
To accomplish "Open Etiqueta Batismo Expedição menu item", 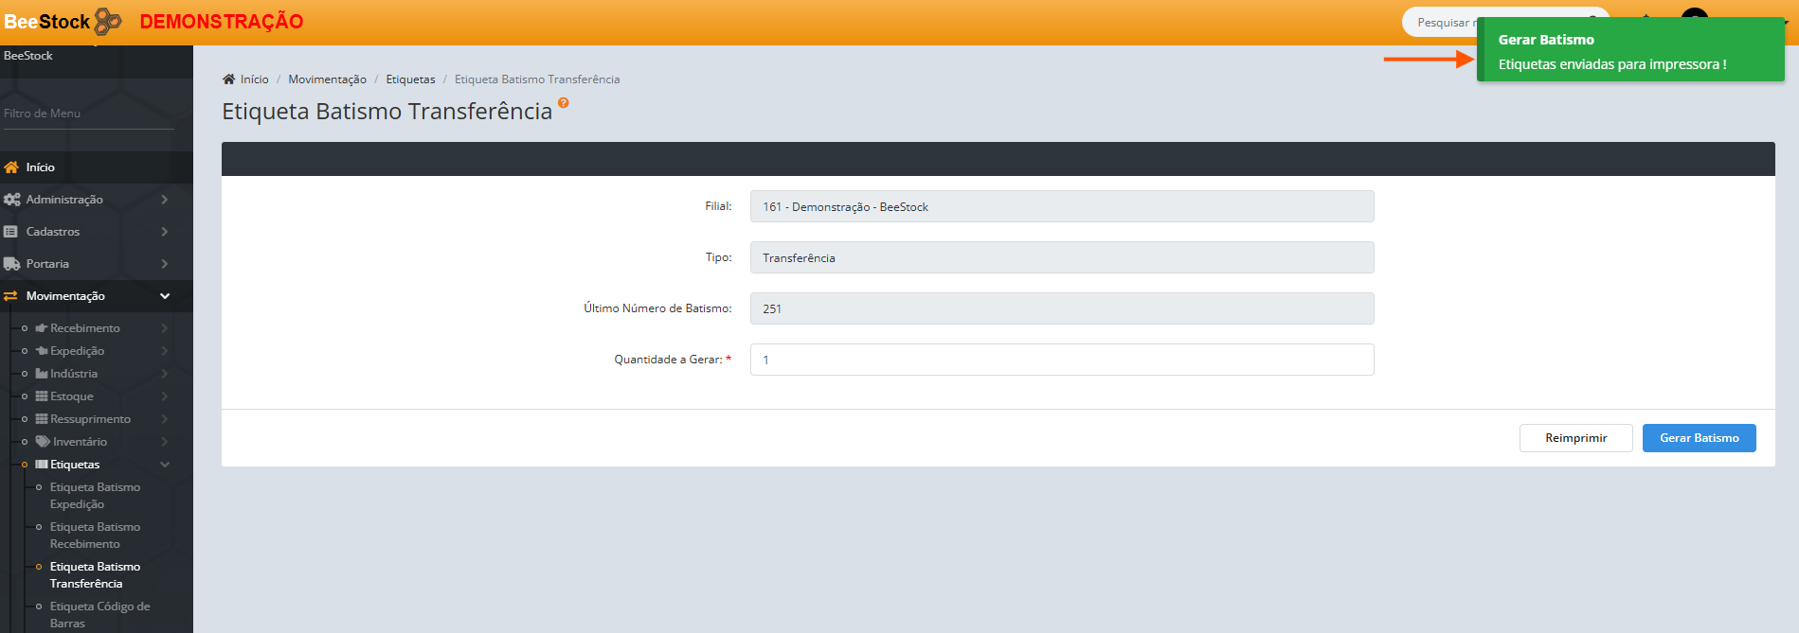I will click(95, 496).
